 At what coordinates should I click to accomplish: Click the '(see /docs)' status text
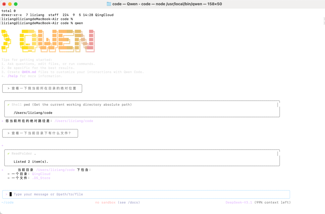coord(129,202)
